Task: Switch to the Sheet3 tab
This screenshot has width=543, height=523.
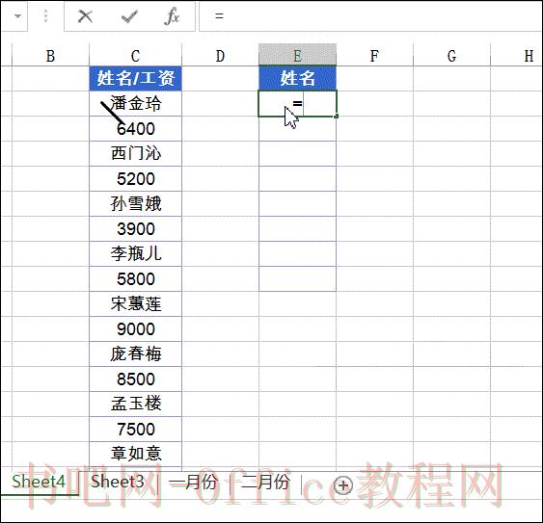Action: pos(118,482)
